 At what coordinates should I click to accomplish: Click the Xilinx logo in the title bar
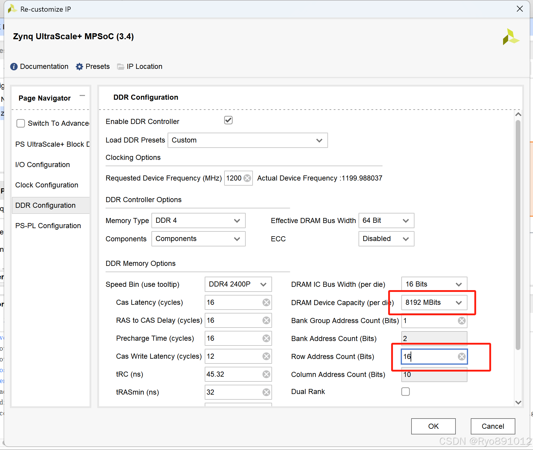[12, 9]
